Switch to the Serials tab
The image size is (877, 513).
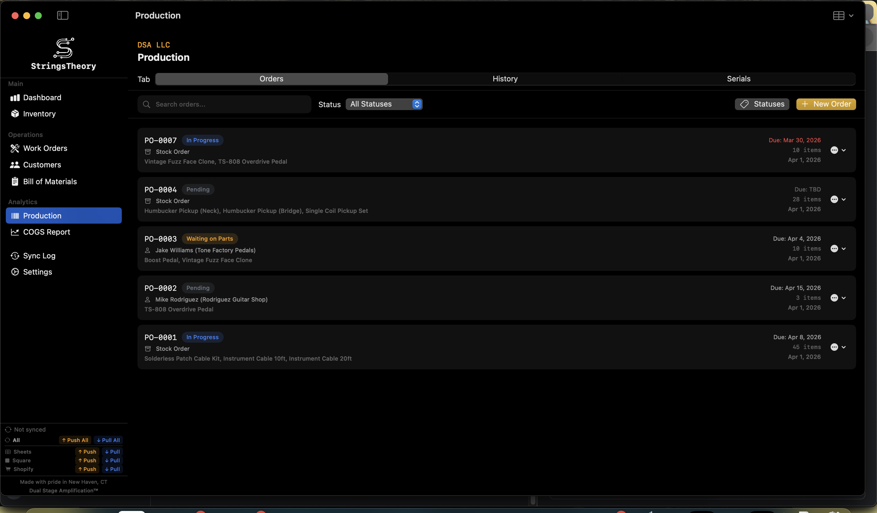click(x=739, y=78)
